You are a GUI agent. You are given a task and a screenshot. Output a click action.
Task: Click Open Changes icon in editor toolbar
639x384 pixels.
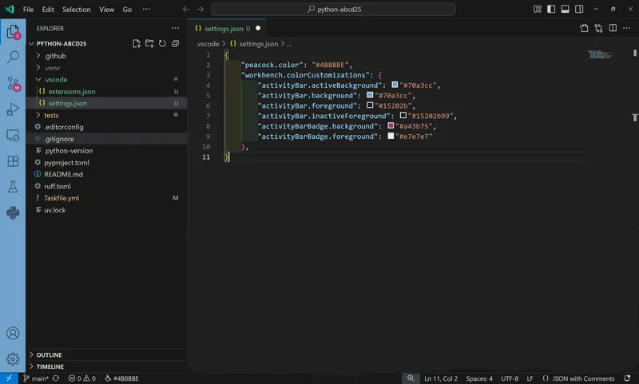(584, 28)
